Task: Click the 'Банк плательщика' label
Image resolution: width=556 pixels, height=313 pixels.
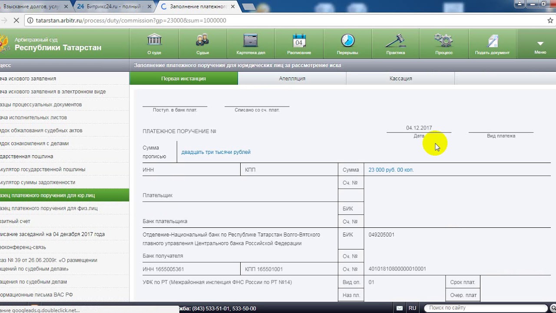Action: tap(165, 222)
